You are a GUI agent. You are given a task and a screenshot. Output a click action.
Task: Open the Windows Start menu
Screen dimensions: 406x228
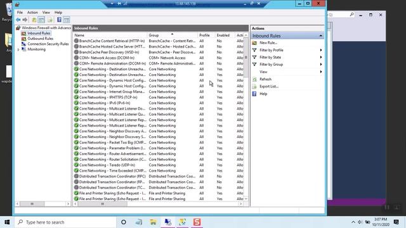pos(7,222)
